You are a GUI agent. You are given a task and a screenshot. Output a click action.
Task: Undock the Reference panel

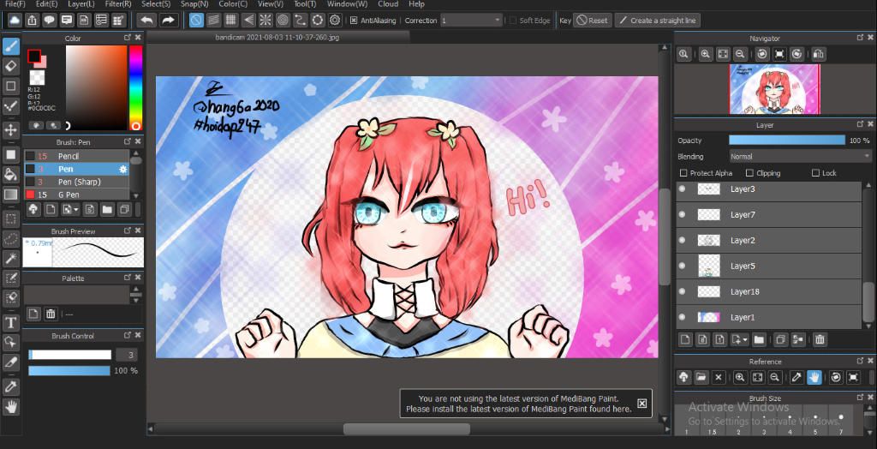coord(860,361)
